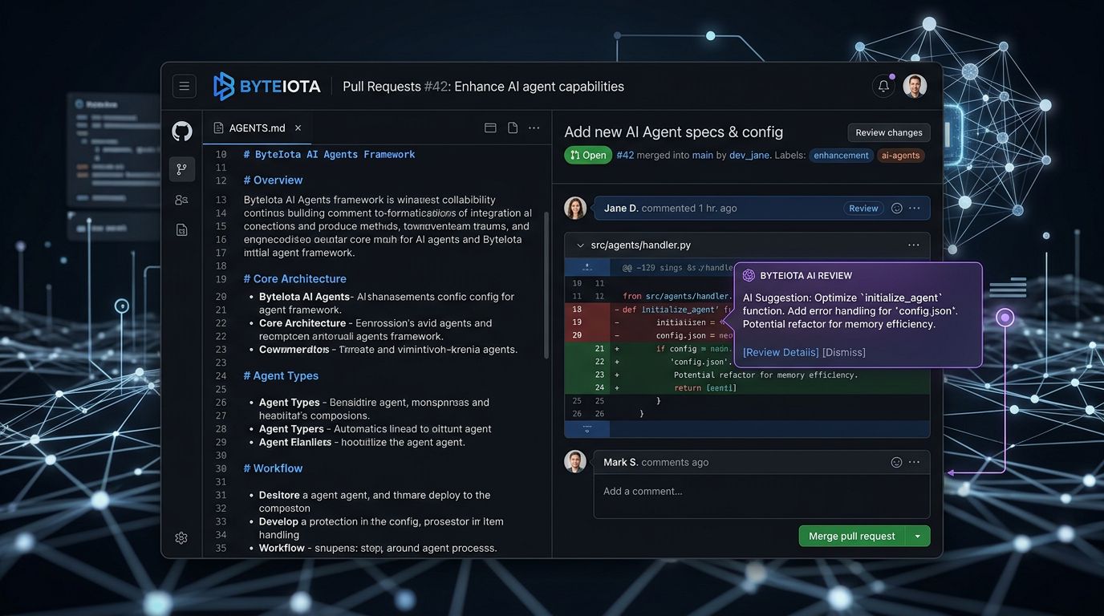The height and width of the screenshot is (616, 1104).
Task: Open the merge options dropdown arrow
Action: 917,536
